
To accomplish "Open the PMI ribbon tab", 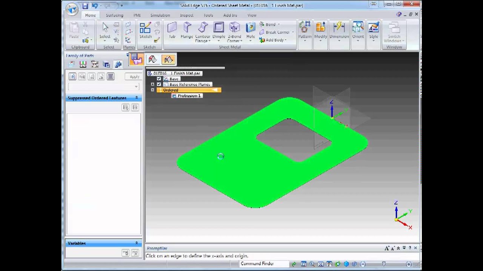I will [137, 15].
